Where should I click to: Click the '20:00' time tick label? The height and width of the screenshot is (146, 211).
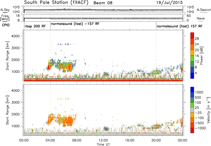tap(156, 140)
